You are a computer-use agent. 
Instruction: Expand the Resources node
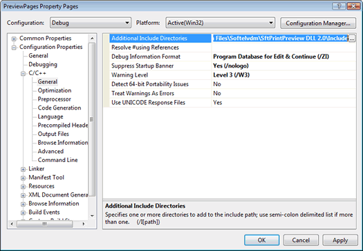[23, 187]
